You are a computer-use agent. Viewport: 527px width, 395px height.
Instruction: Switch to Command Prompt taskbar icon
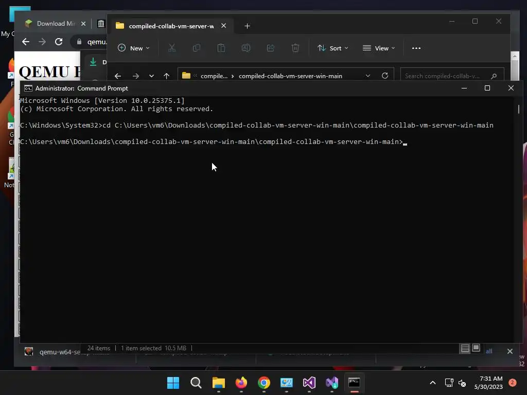pos(354,383)
